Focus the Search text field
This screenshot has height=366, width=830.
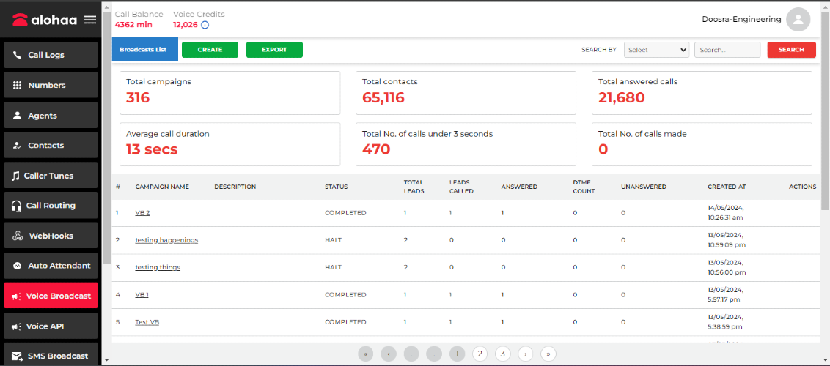[x=727, y=50]
